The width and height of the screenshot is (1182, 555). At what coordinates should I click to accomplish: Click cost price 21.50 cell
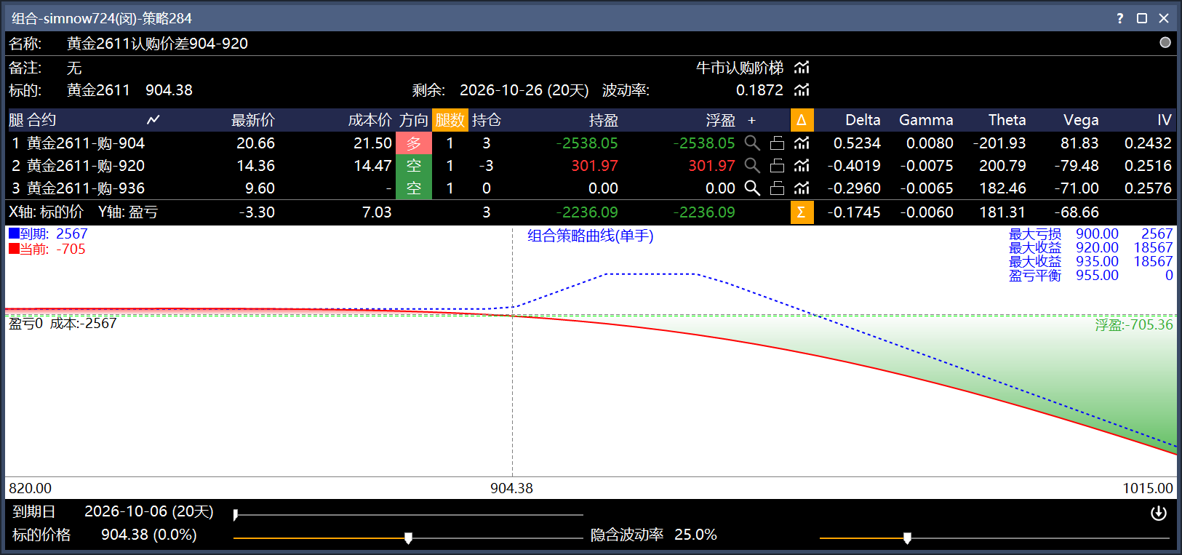pyautogui.click(x=372, y=143)
